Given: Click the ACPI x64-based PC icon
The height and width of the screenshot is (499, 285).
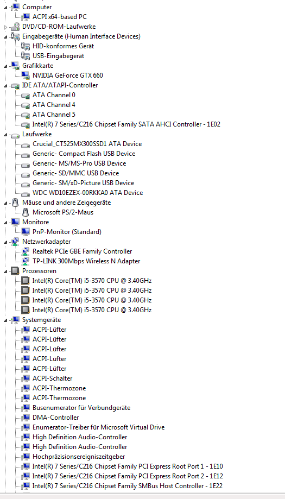Looking at the screenshot, I should click(x=26, y=17).
